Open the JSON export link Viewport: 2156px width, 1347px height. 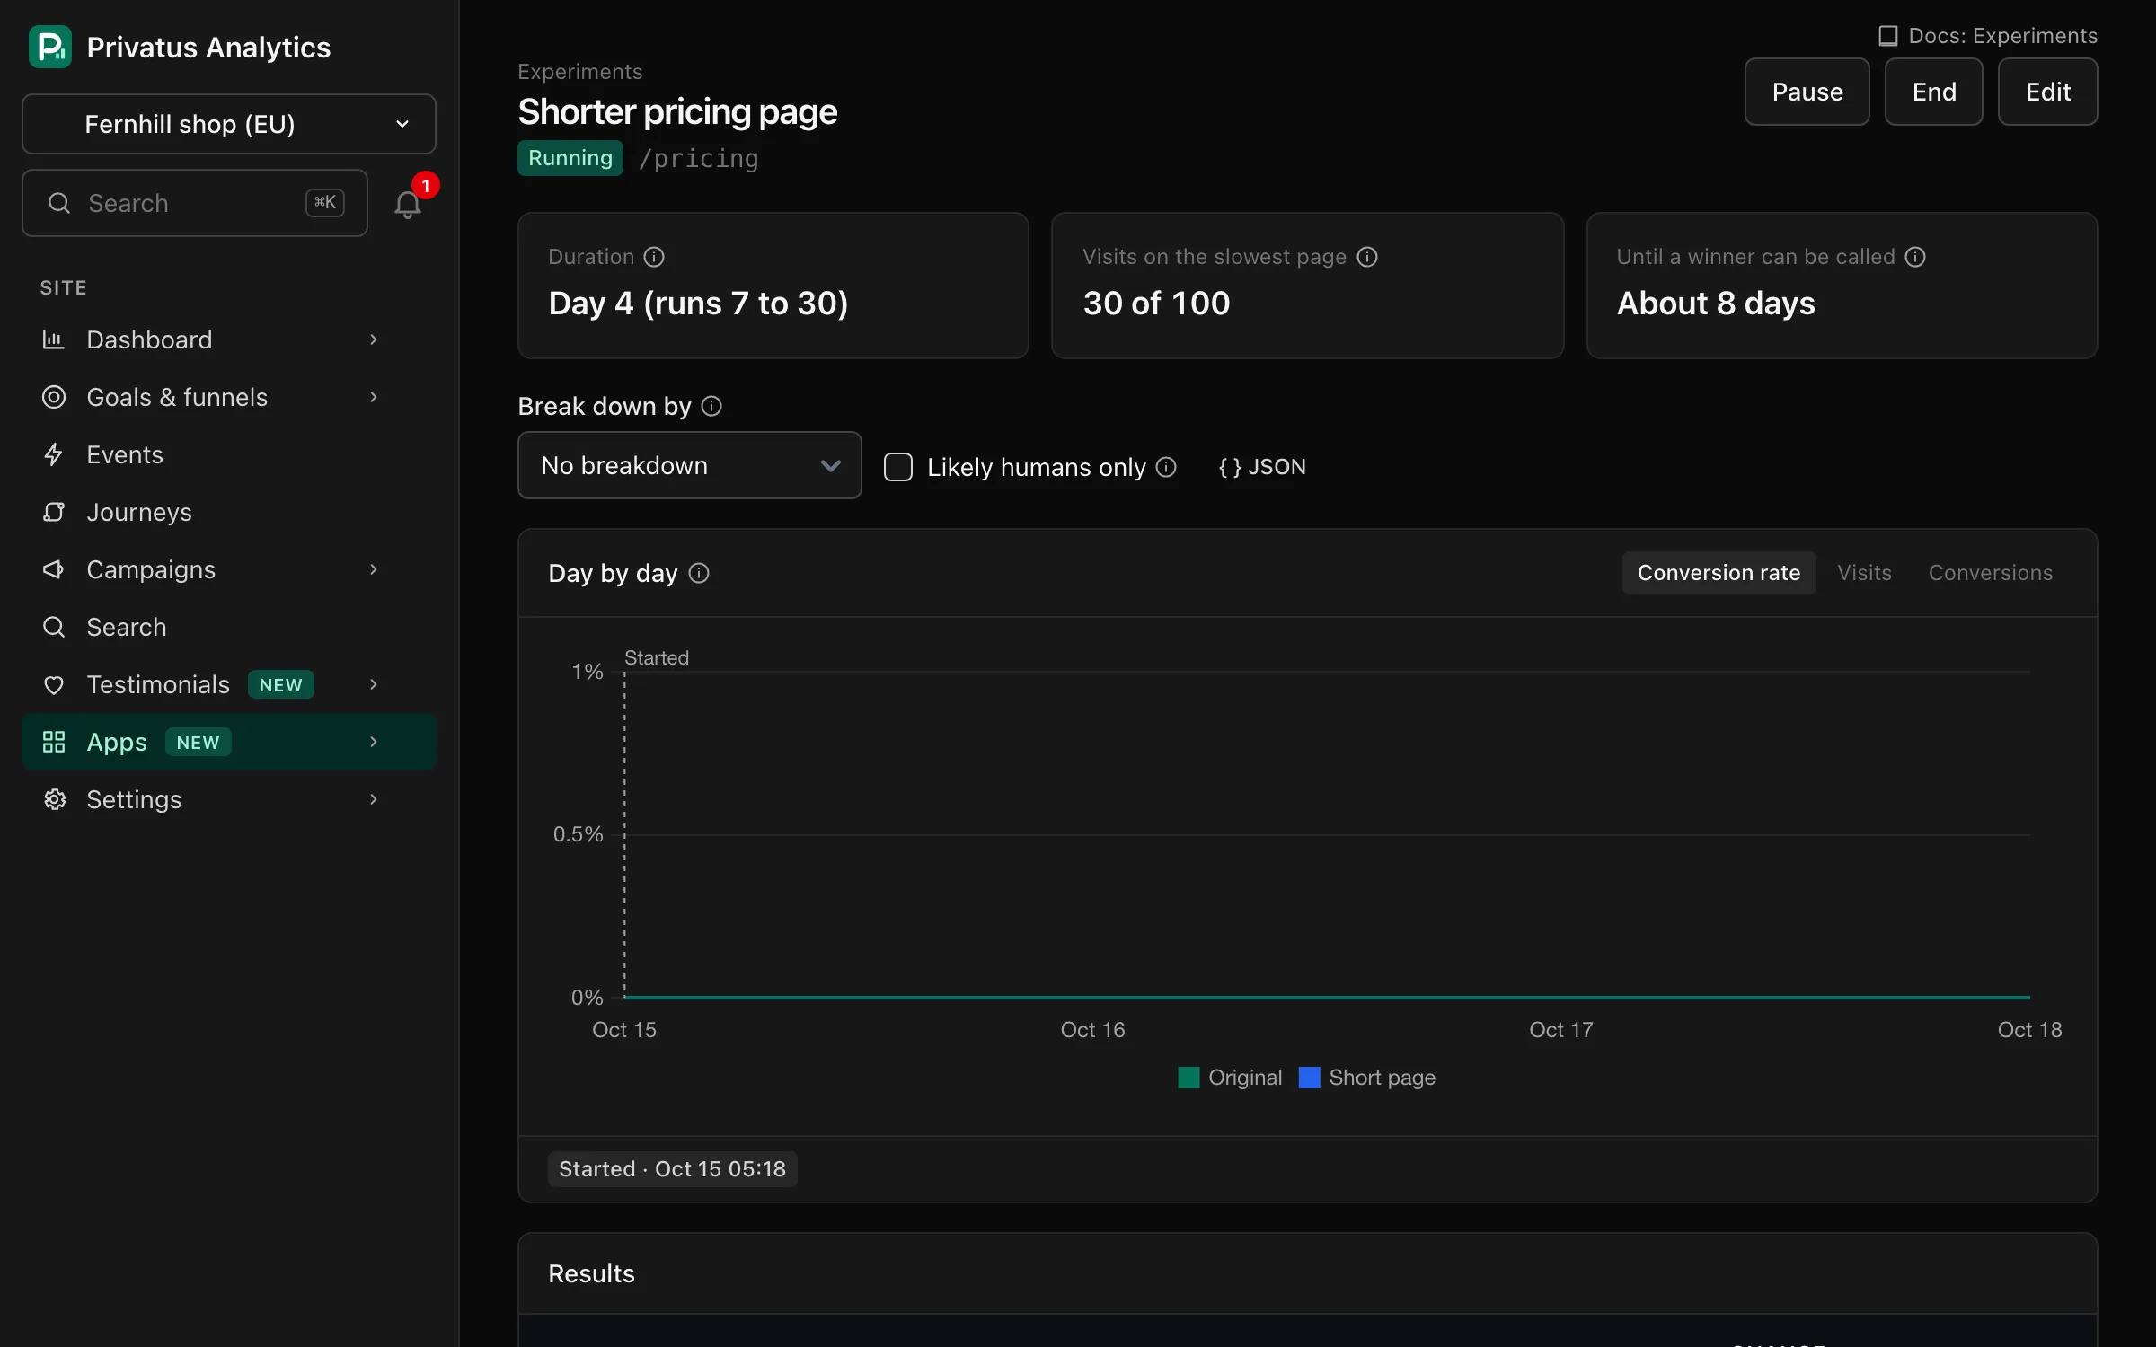point(1262,467)
